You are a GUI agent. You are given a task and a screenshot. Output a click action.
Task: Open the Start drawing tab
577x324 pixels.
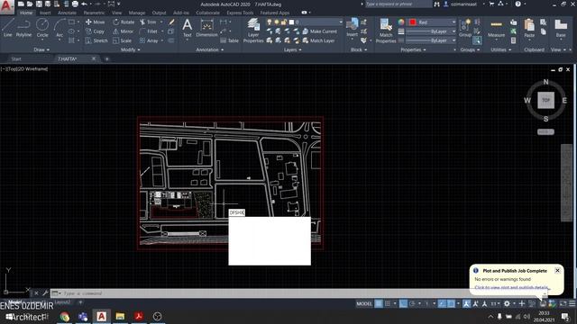pos(16,58)
